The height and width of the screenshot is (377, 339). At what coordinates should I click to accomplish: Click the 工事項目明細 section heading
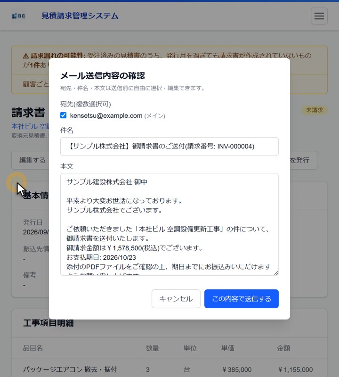point(48,323)
